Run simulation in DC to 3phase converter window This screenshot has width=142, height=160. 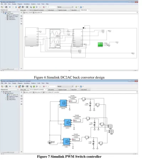click(x=34, y=86)
